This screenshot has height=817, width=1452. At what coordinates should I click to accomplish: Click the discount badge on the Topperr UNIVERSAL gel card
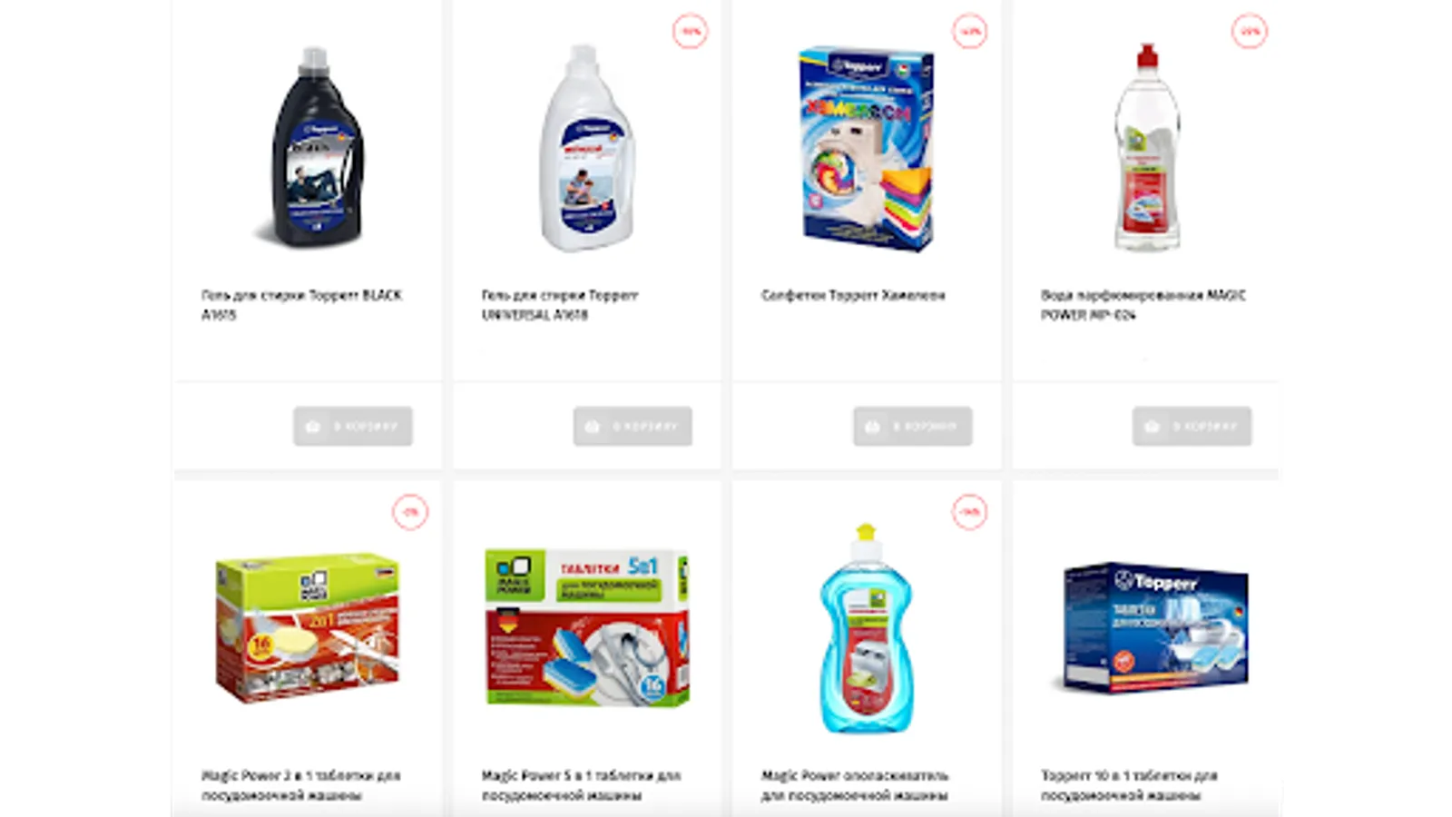click(x=691, y=32)
